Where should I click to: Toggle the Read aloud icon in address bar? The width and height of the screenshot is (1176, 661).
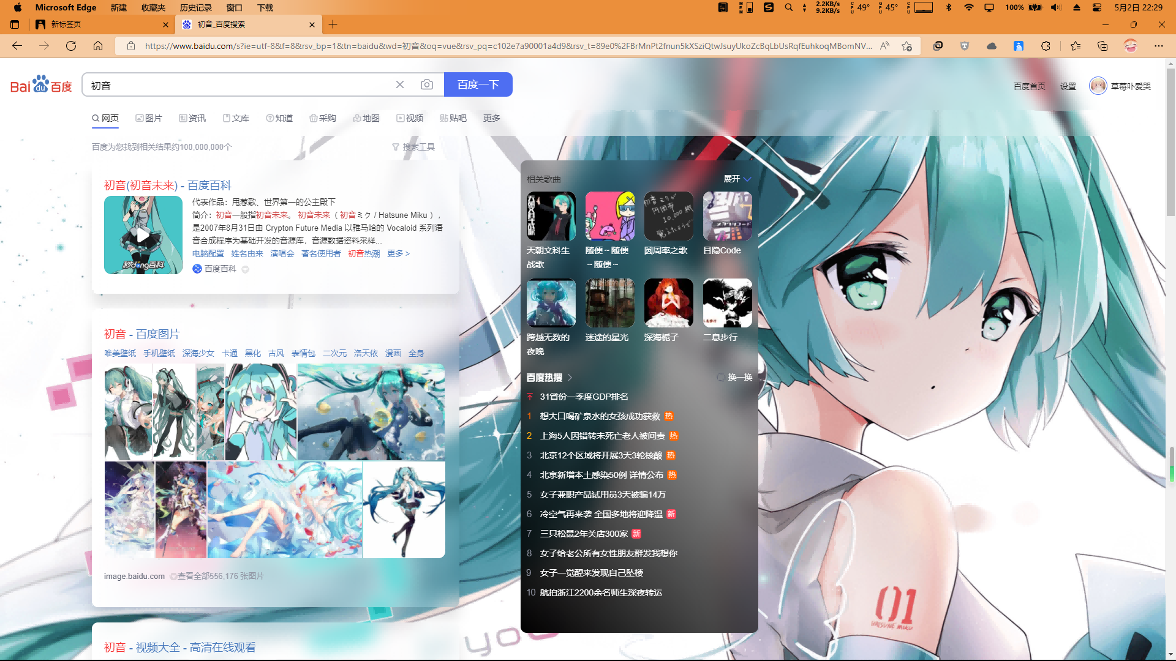click(x=884, y=46)
